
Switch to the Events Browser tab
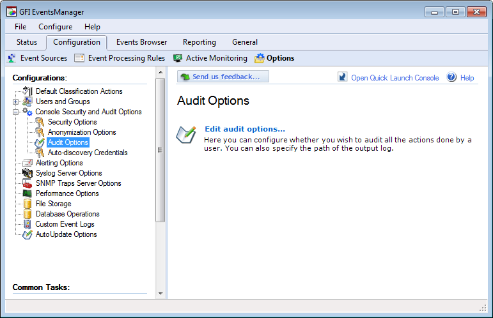141,42
